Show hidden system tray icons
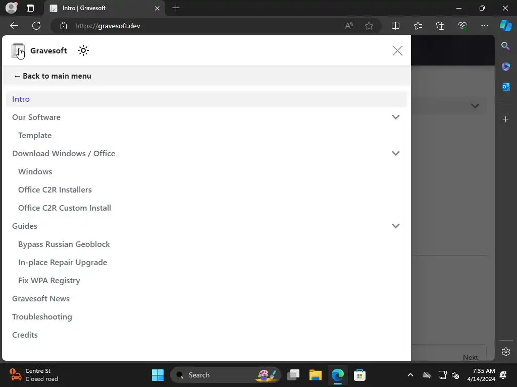 410,375
